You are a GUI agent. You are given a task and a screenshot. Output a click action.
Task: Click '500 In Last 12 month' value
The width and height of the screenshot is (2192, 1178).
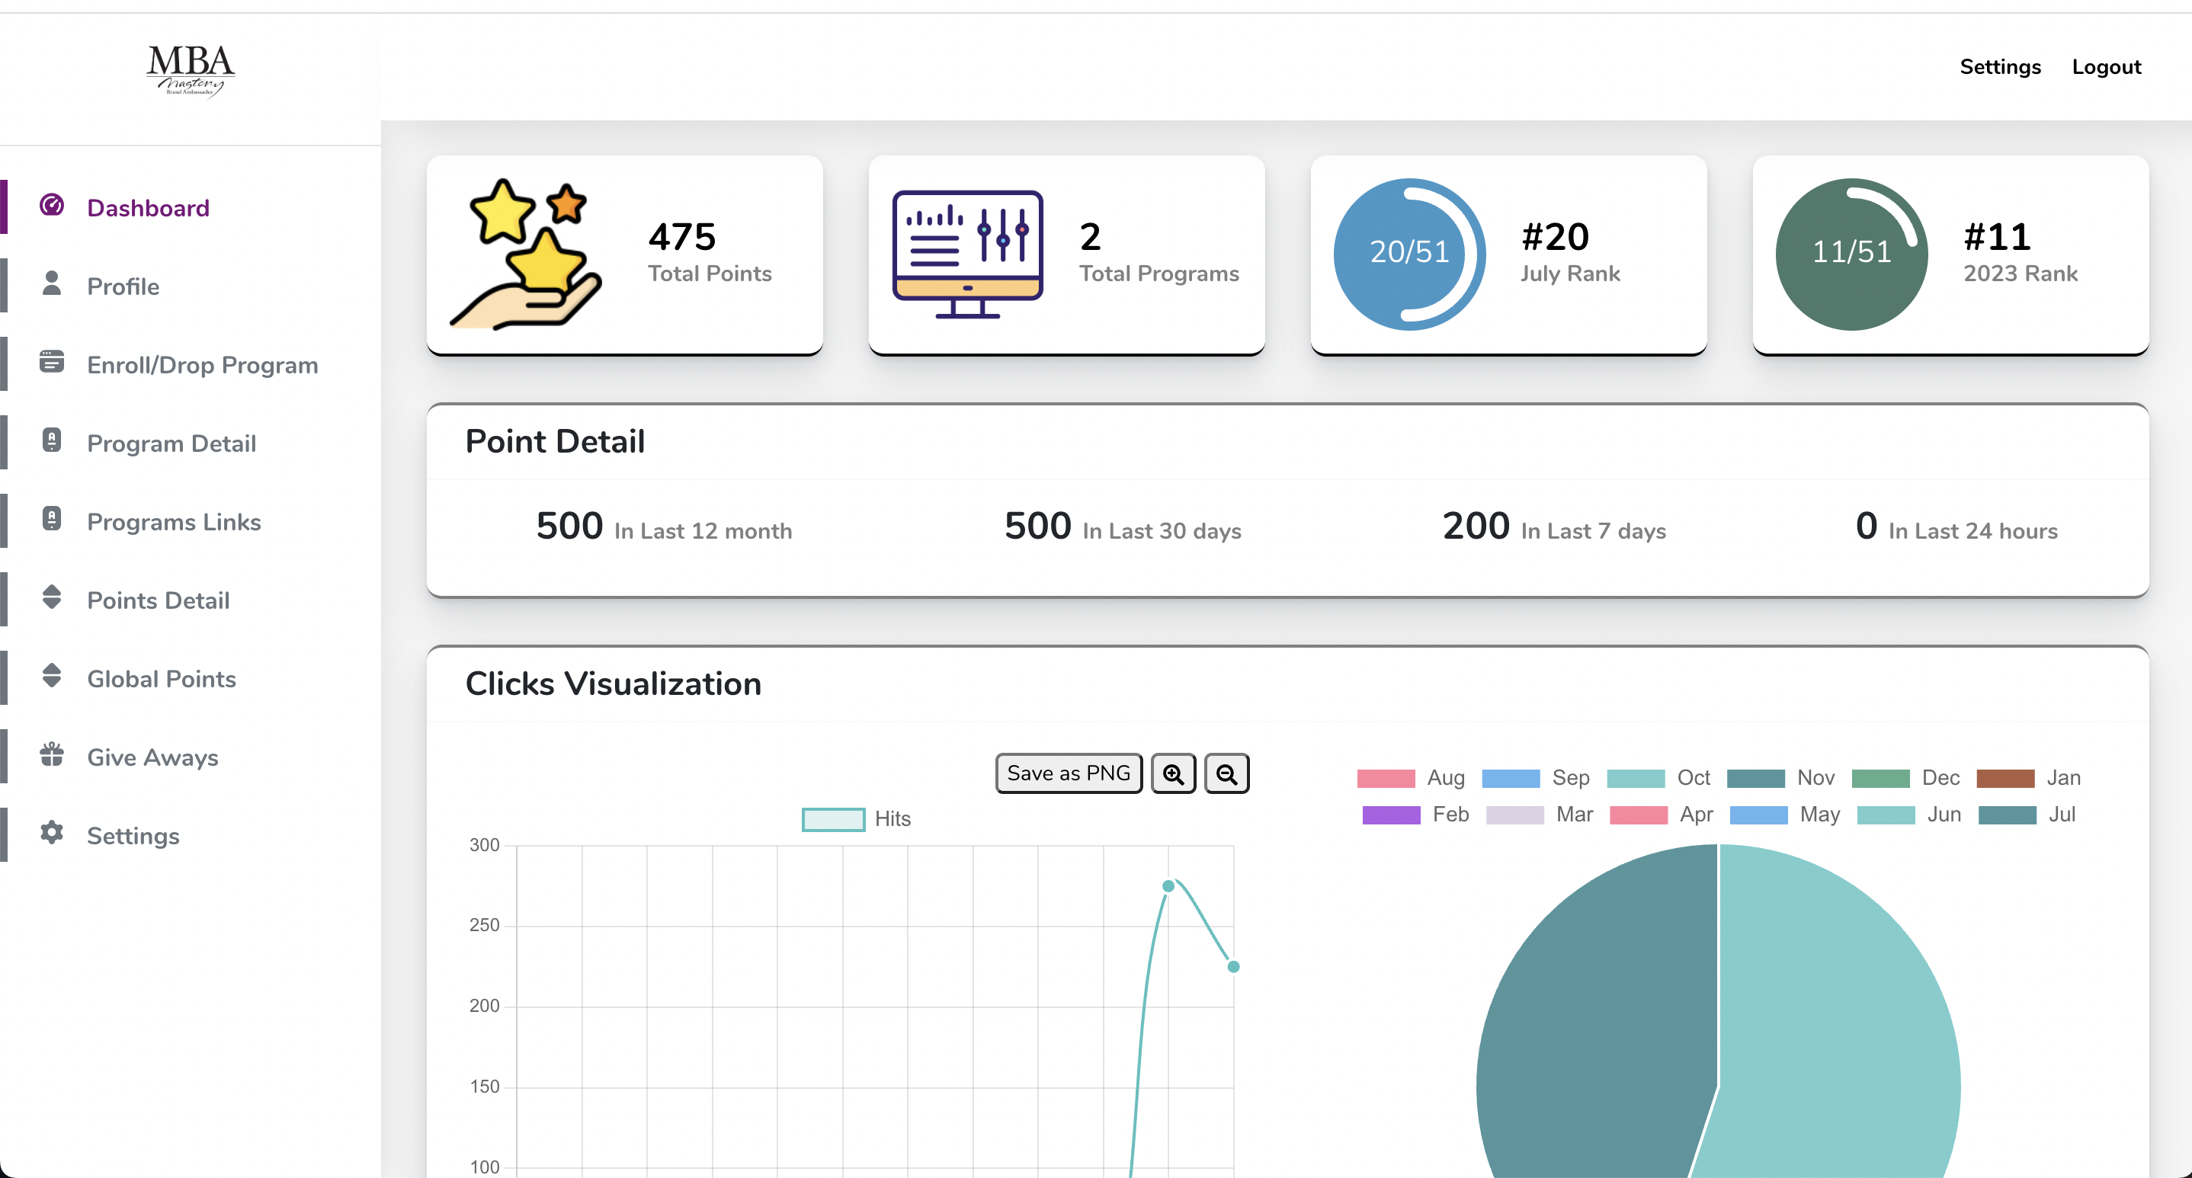tap(664, 527)
